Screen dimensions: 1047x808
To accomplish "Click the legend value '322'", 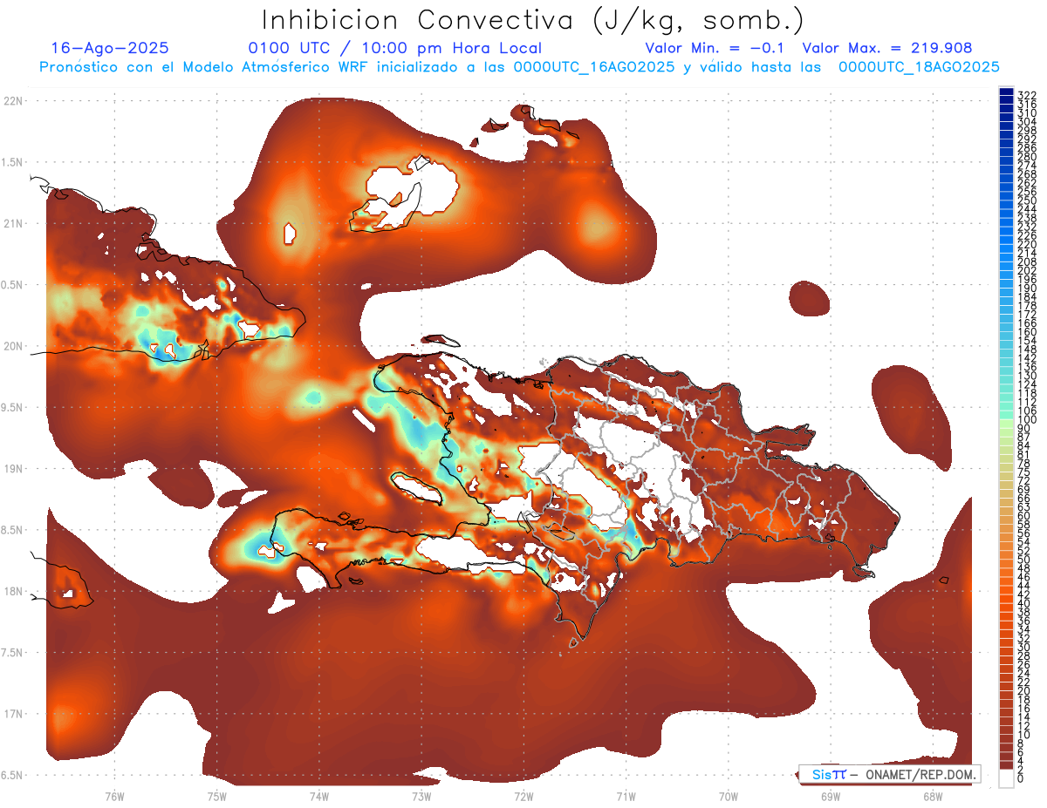I will pyautogui.click(x=1027, y=95).
